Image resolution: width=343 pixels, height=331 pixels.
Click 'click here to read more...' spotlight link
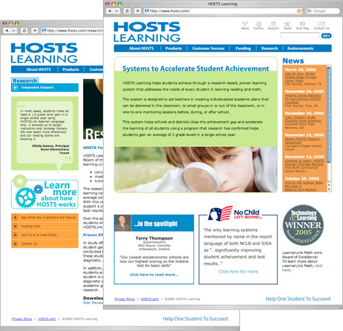coord(154,275)
